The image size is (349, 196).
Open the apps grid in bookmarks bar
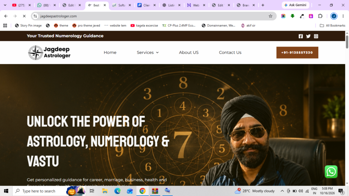[x=5, y=26]
